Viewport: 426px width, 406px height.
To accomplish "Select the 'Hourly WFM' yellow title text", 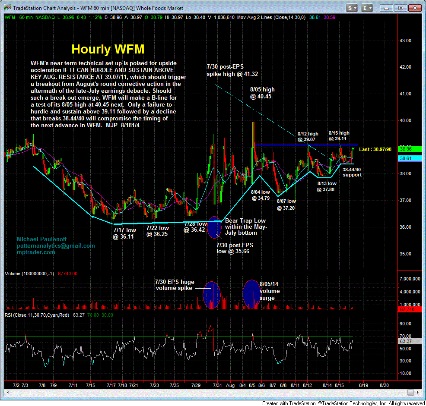I will tap(108, 49).
